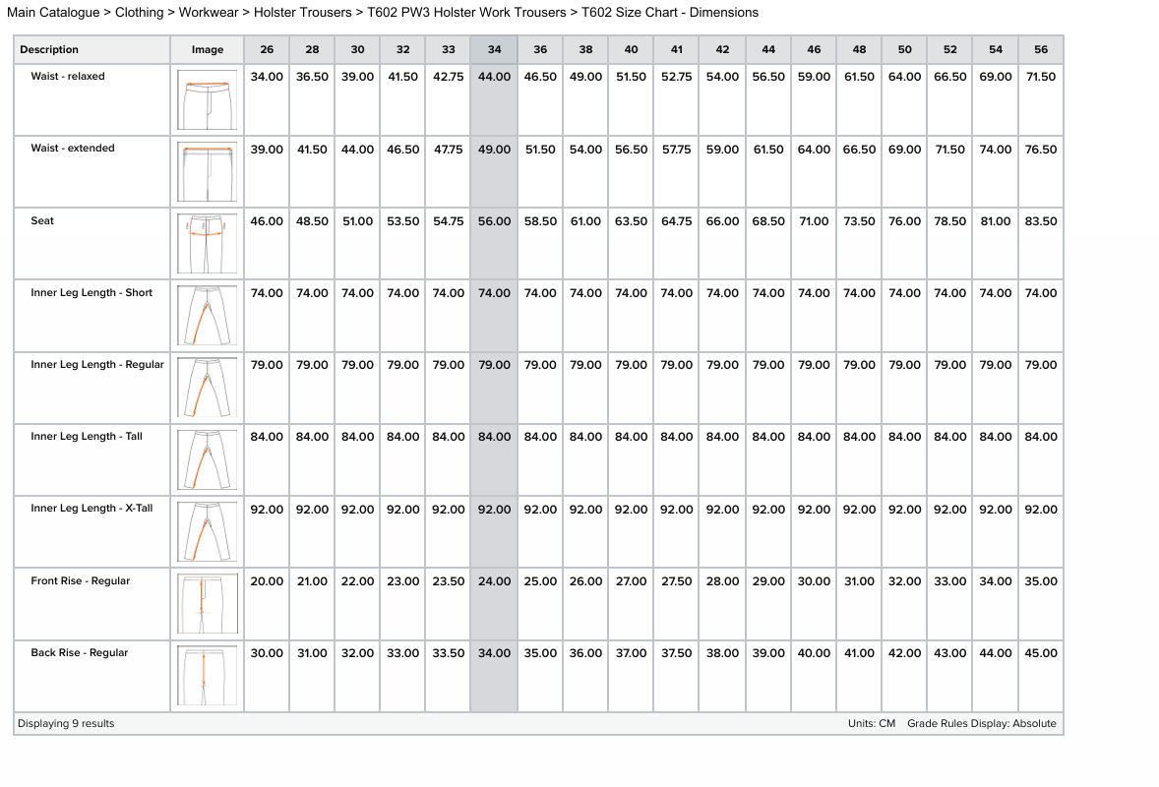Select size 44 column header
Image resolution: width=1159 pixels, height=787 pixels.
768,49
